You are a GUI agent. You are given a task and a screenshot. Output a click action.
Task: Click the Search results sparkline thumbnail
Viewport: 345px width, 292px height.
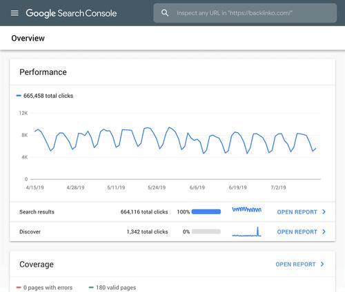(x=246, y=209)
